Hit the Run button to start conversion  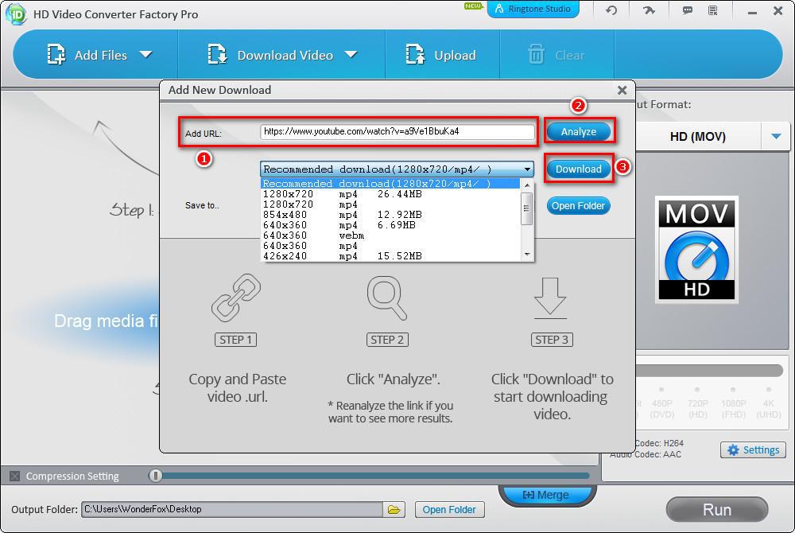tap(716, 509)
